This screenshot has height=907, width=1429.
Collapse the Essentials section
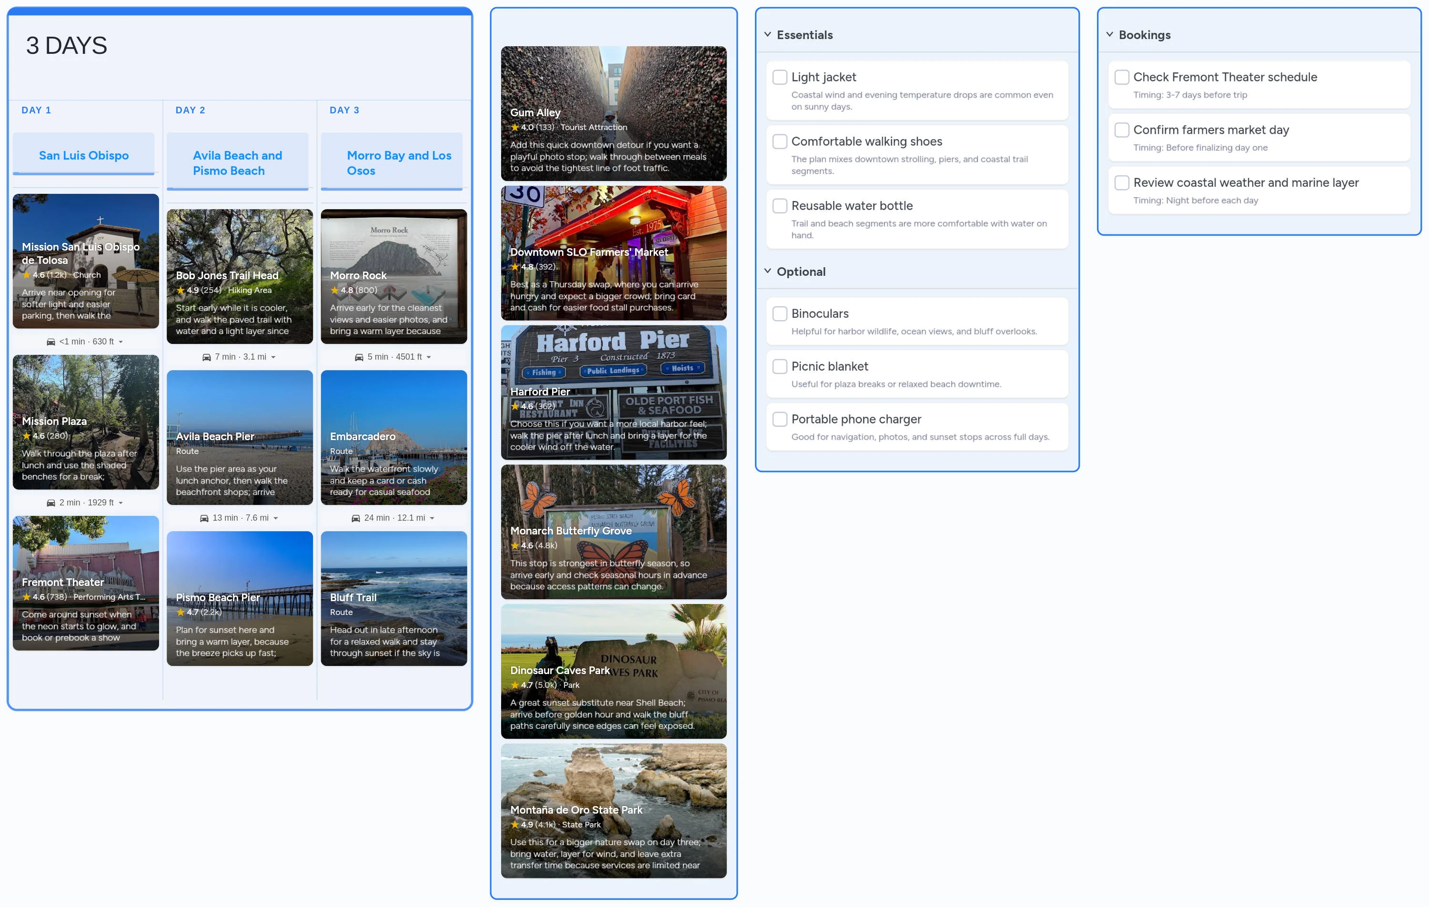click(767, 34)
